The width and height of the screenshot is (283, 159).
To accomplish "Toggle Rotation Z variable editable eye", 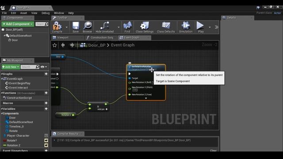I will [46, 145].
